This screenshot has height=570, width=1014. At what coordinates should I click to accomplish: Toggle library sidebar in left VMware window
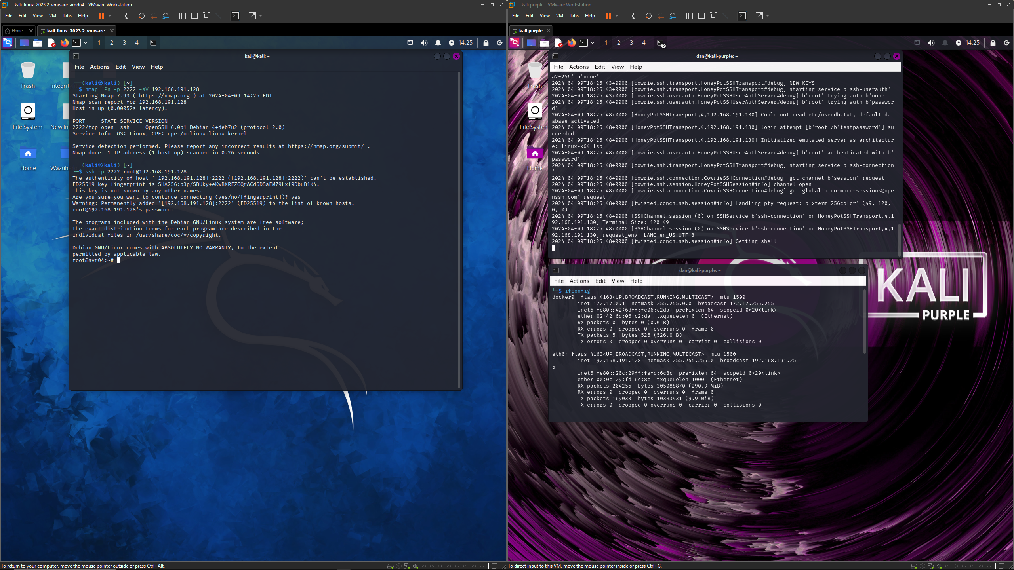[x=183, y=16]
